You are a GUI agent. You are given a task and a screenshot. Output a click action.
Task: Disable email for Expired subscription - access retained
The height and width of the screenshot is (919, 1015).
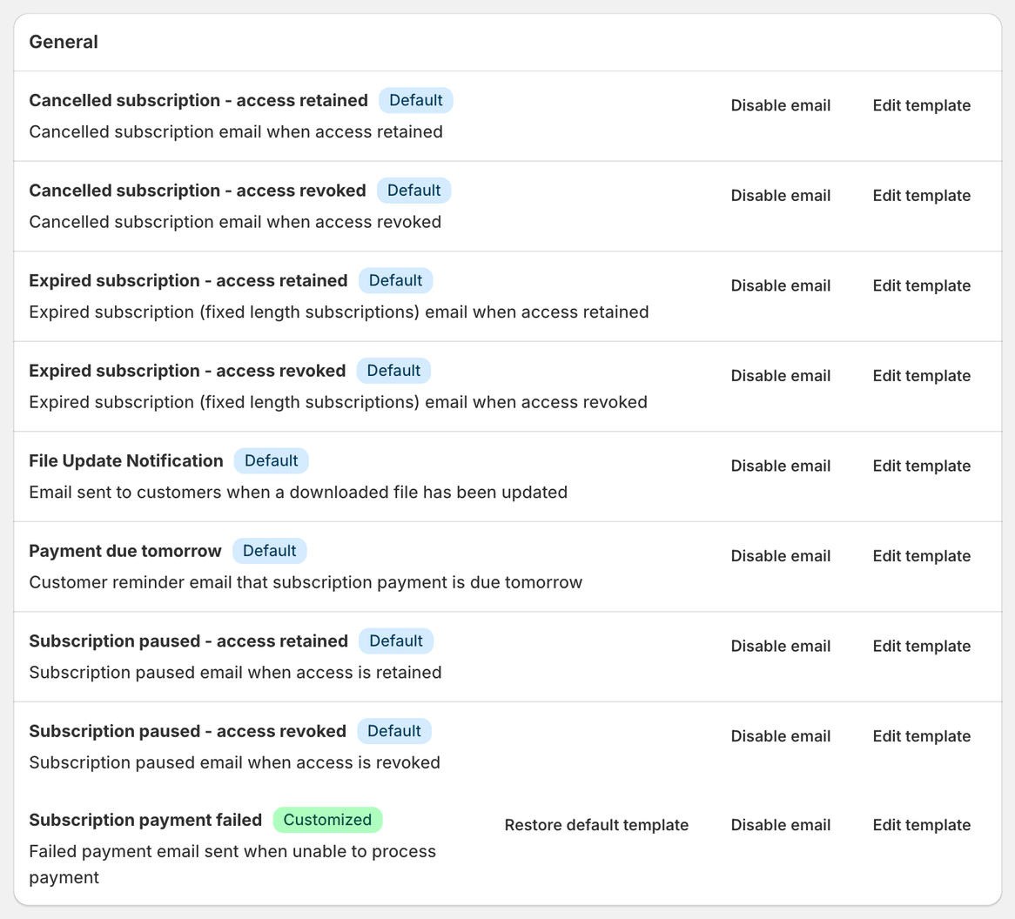pos(780,285)
